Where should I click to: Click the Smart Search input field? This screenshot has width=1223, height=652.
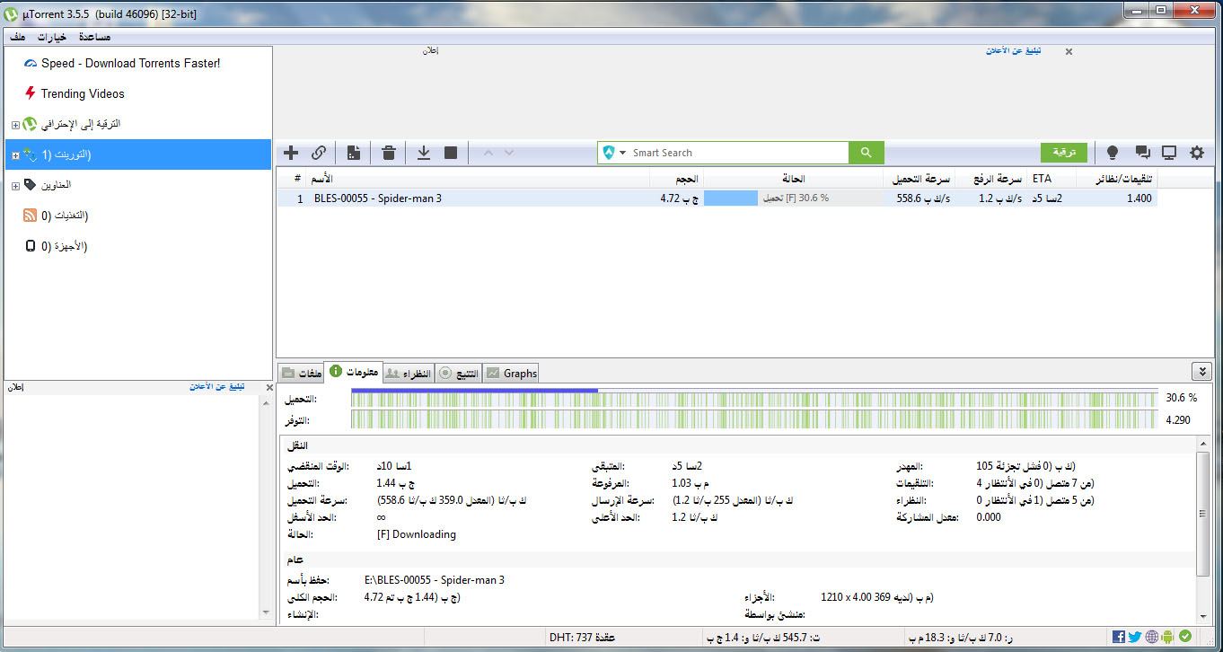coord(736,153)
